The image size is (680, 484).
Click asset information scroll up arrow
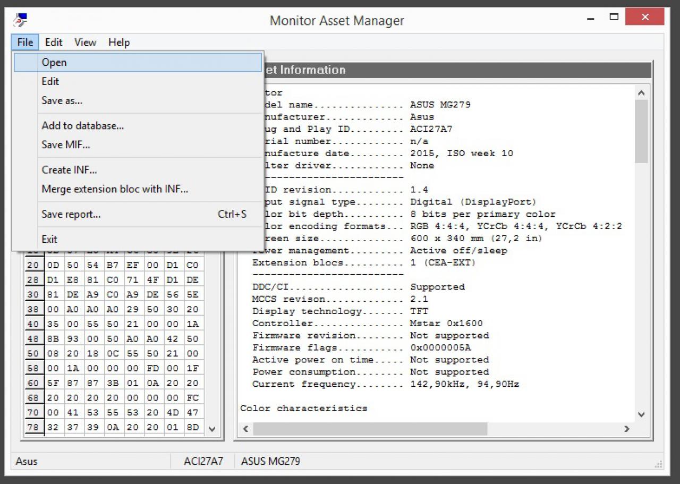pos(641,93)
